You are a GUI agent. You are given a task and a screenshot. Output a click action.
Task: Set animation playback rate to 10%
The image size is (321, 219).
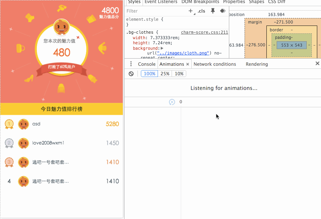tap(179, 74)
